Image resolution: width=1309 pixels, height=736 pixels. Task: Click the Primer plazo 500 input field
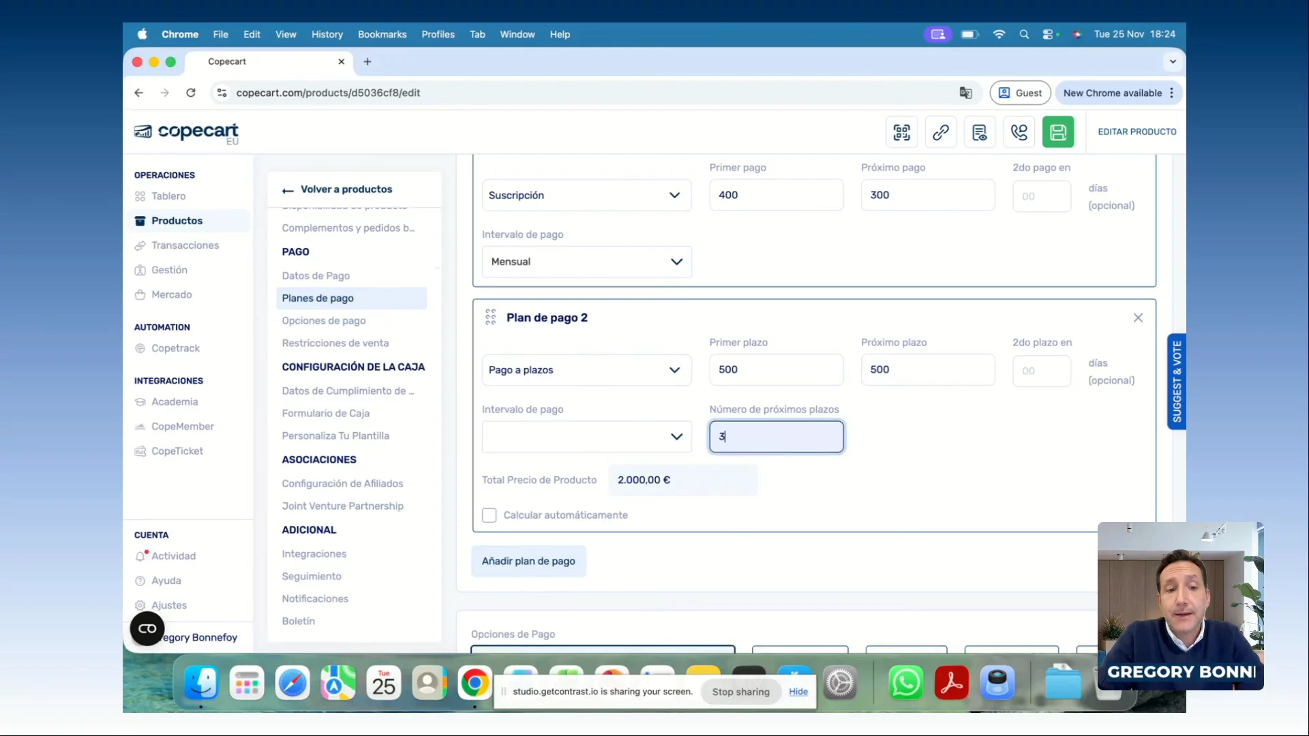pos(775,369)
